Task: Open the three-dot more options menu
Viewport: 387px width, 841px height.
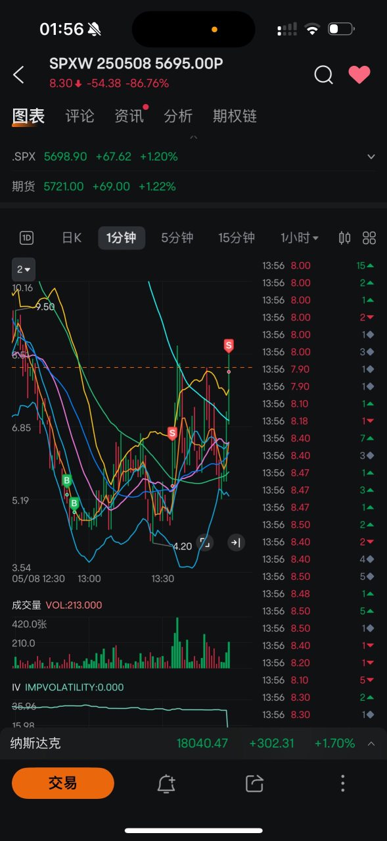Action: tap(342, 783)
